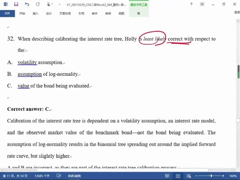Click the 登录 sign-in link

[237, 12]
